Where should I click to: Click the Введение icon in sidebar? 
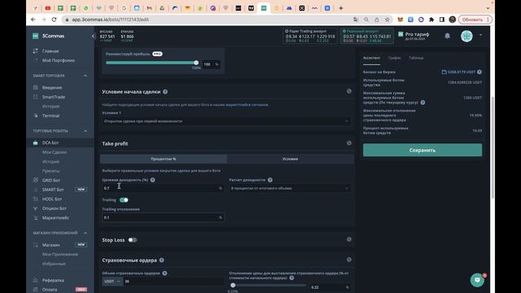[x=36, y=87]
